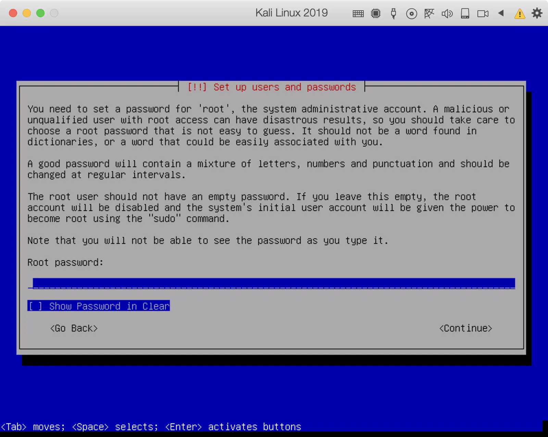Click the keyboard icon in the title bar
This screenshot has height=437, width=548.
(358, 14)
